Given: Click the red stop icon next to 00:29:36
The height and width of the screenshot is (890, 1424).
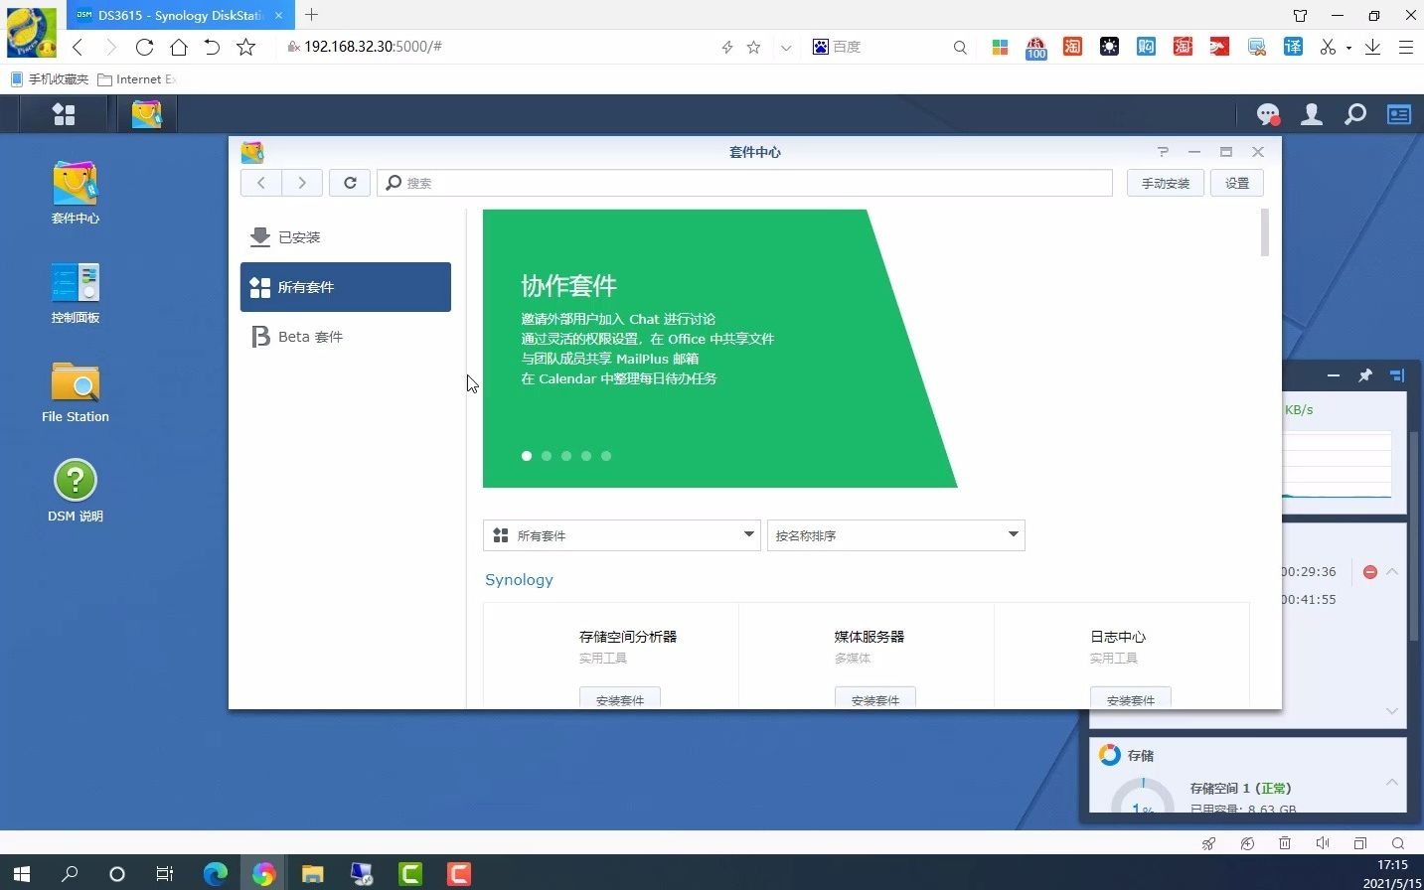Looking at the screenshot, I should (1370, 572).
